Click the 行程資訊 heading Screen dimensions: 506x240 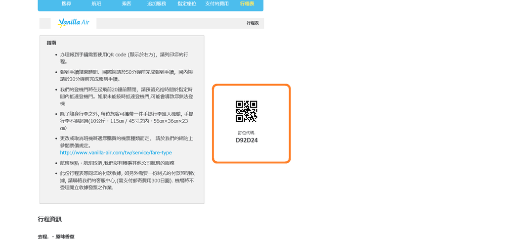click(50, 219)
